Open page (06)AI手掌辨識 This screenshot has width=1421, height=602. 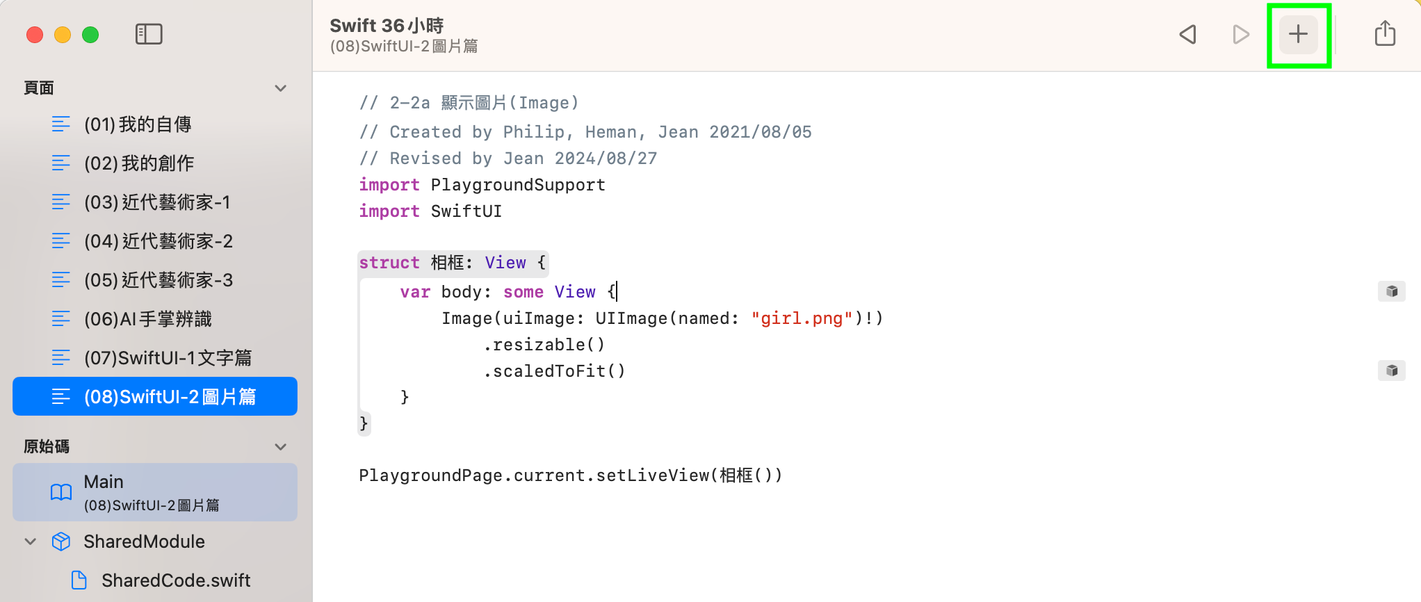pos(147,319)
